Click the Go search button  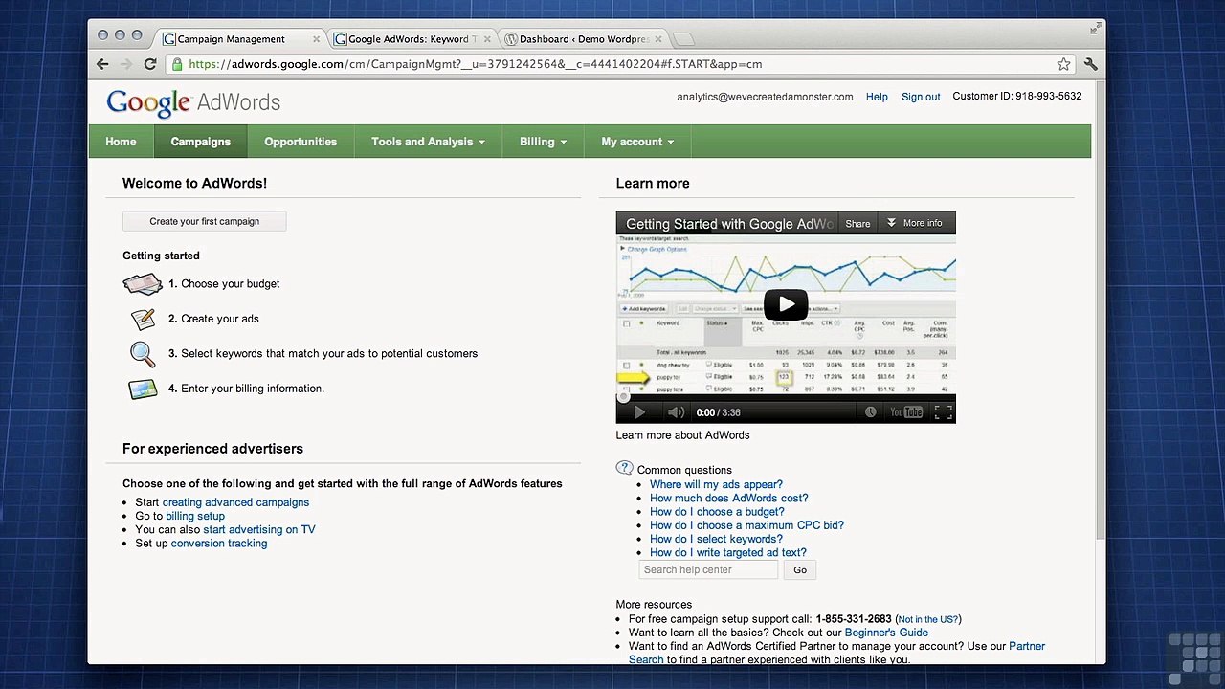pyautogui.click(x=800, y=569)
